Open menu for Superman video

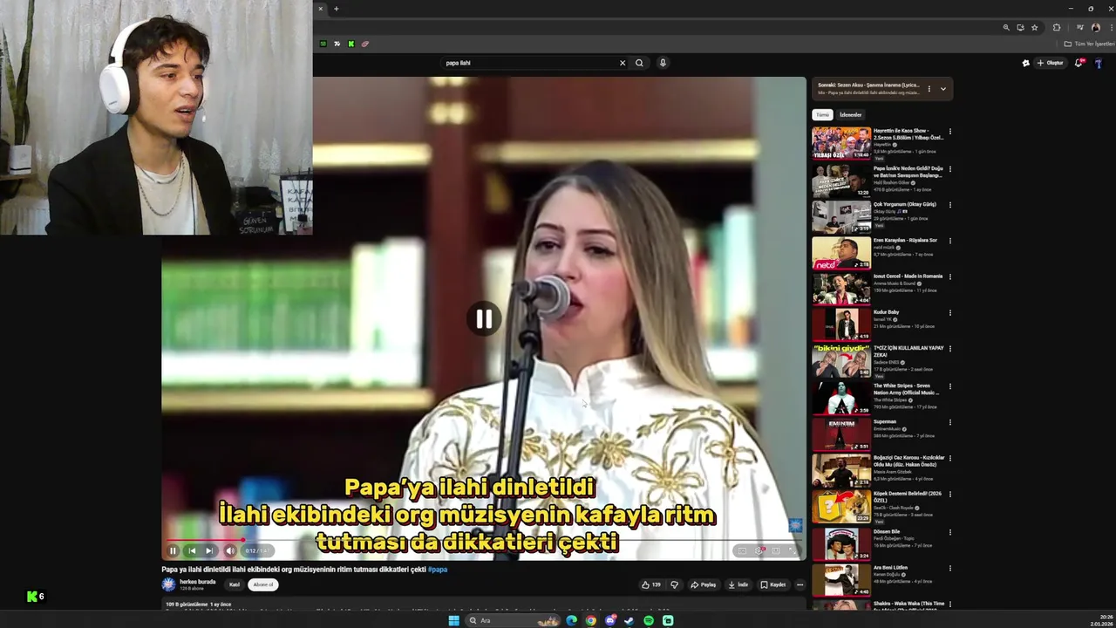tap(950, 422)
